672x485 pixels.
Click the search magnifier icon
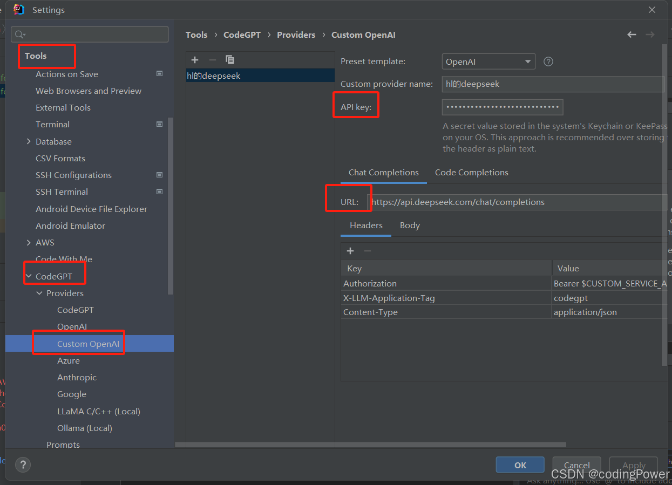pyautogui.click(x=20, y=35)
